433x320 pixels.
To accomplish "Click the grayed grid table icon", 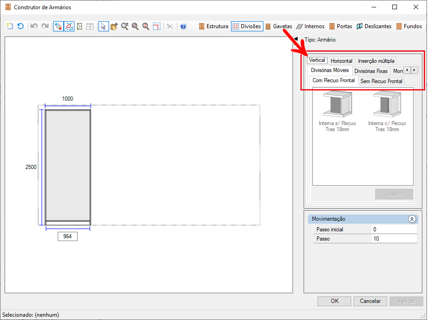I will point(90,26).
